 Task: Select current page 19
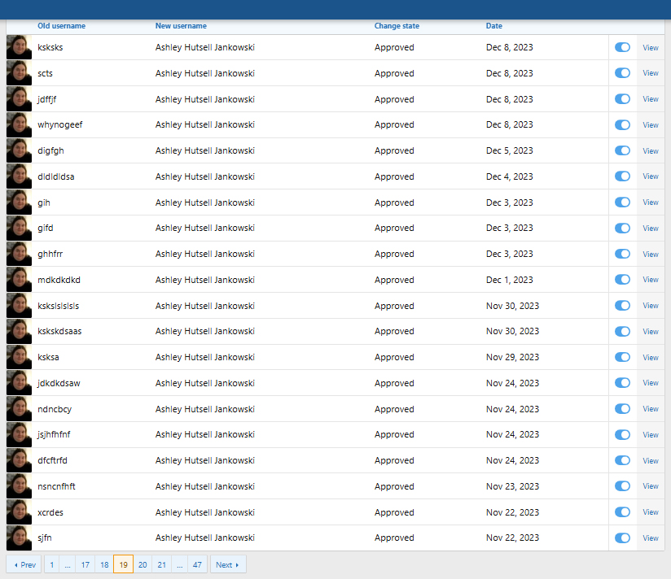123,564
